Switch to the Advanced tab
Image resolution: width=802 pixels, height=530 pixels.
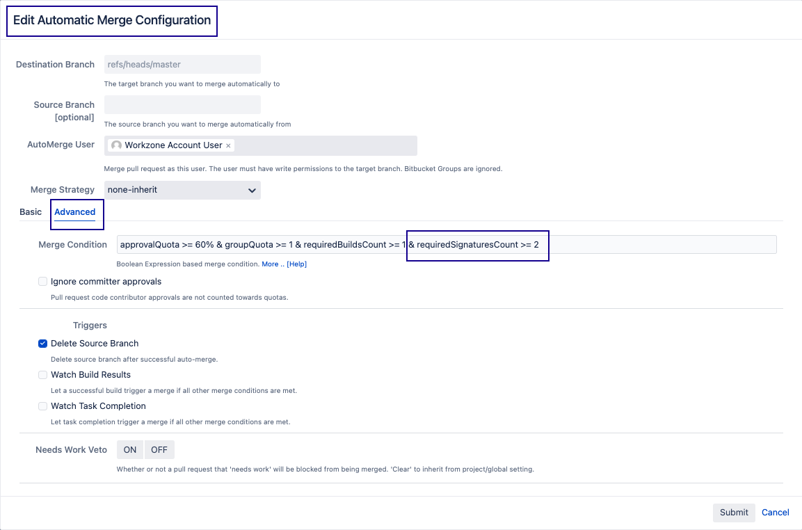point(75,212)
